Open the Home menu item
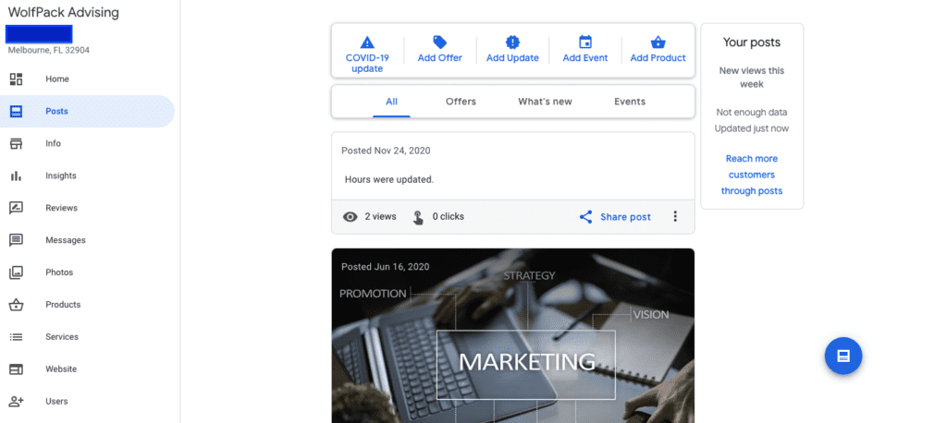947x423 pixels. click(87, 79)
